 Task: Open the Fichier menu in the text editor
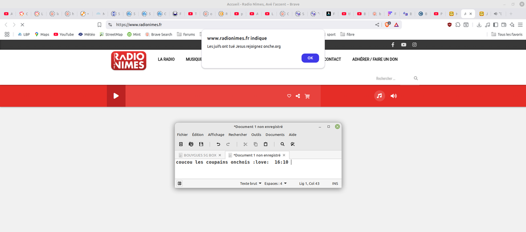pos(182,134)
